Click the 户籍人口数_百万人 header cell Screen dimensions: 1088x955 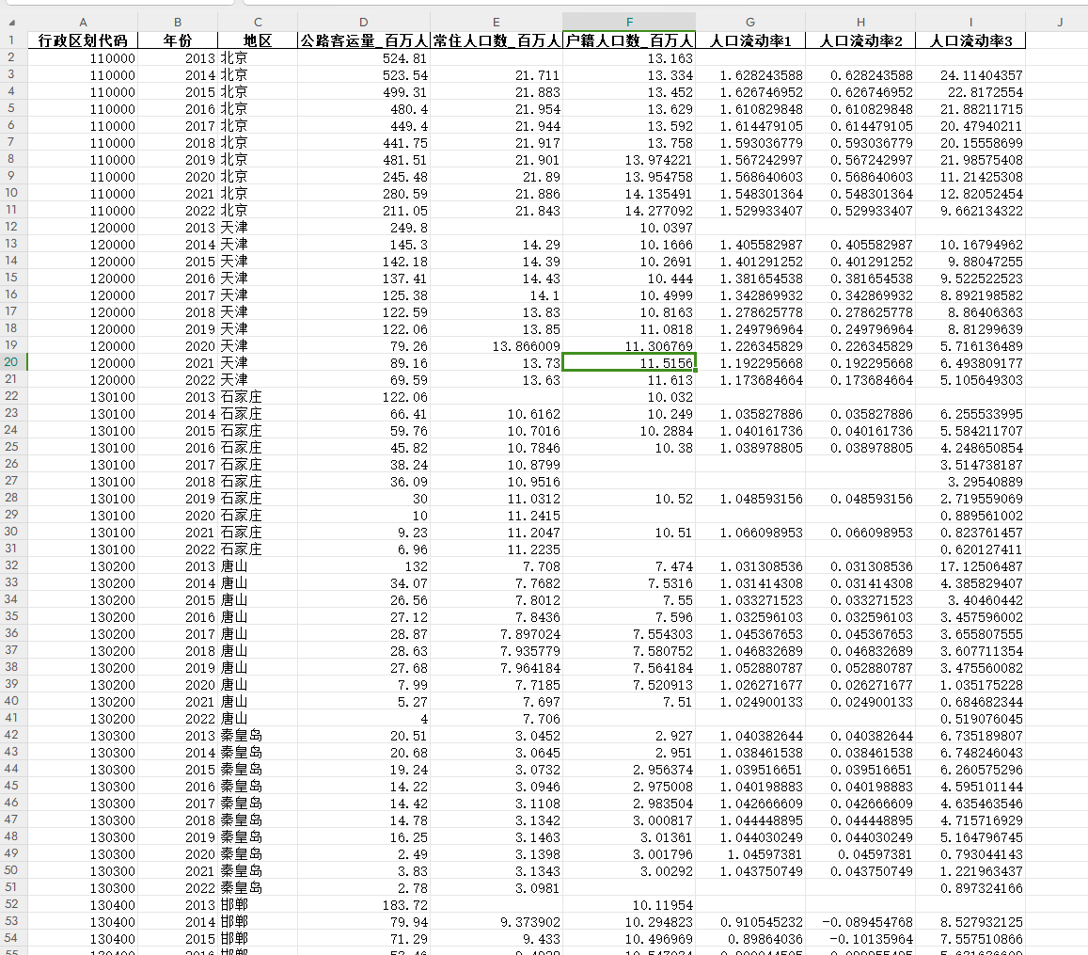click(x=629, y=40)
